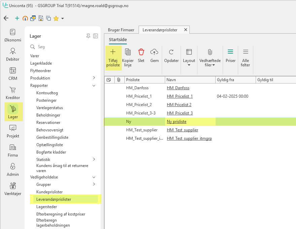The height and width of the screenshot is (229, 296).
Task: Click the HM_Pricelist_1 name link
Action: [x=180, y=96]
